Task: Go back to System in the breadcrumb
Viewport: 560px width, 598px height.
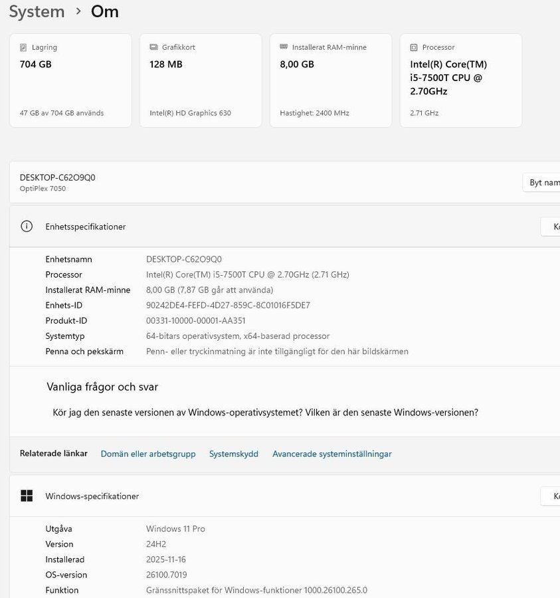Action: [x=37, y=11]
